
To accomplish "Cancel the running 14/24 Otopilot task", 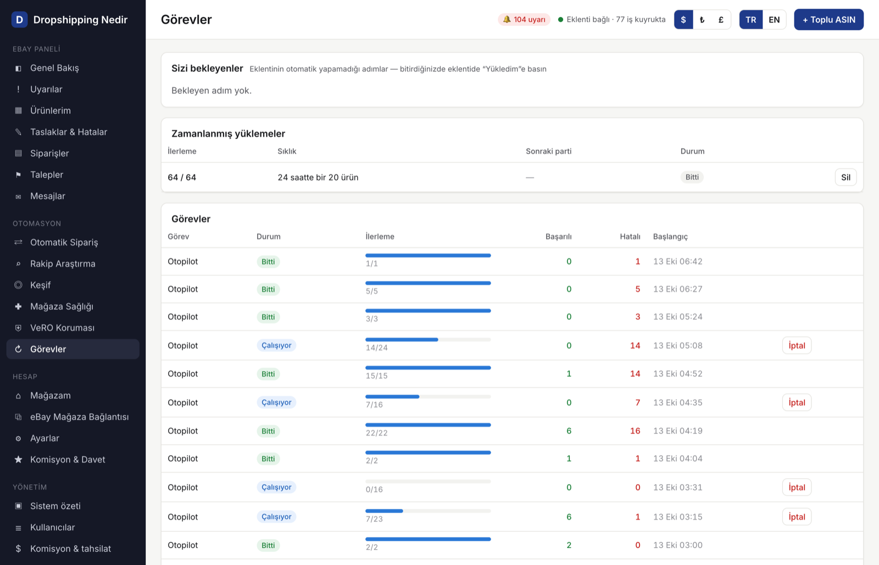I will pos(797,346).
